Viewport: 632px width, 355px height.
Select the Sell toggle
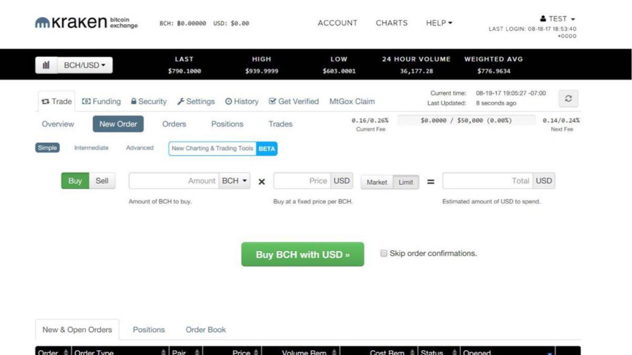102,181
